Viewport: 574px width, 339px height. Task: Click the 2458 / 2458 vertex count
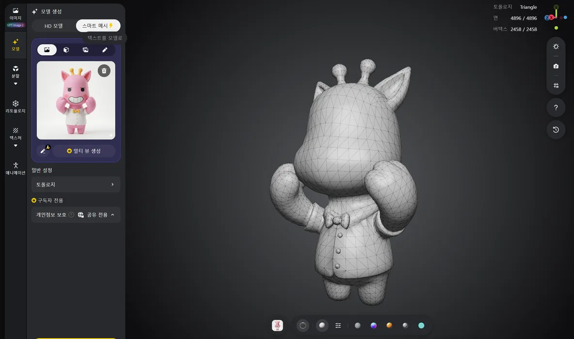coord(524,29)
